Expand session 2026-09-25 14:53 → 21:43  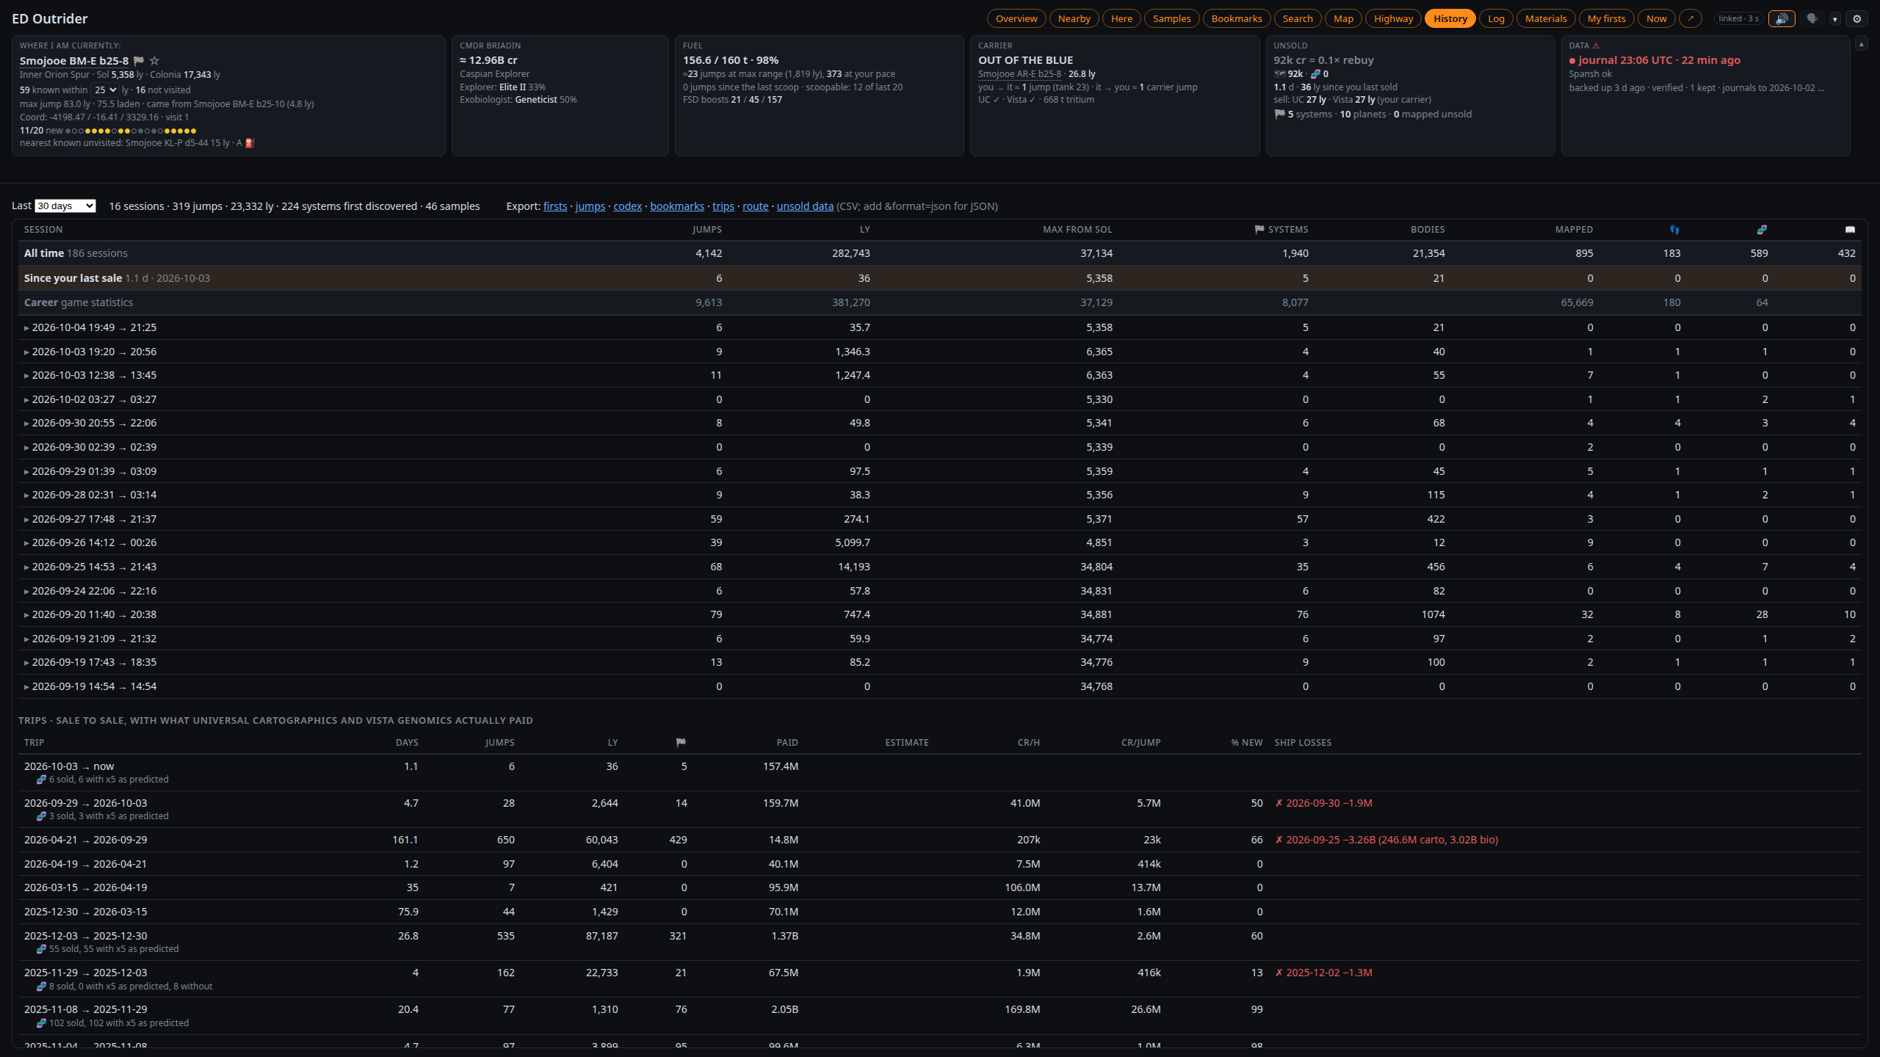tap(26, 567)
